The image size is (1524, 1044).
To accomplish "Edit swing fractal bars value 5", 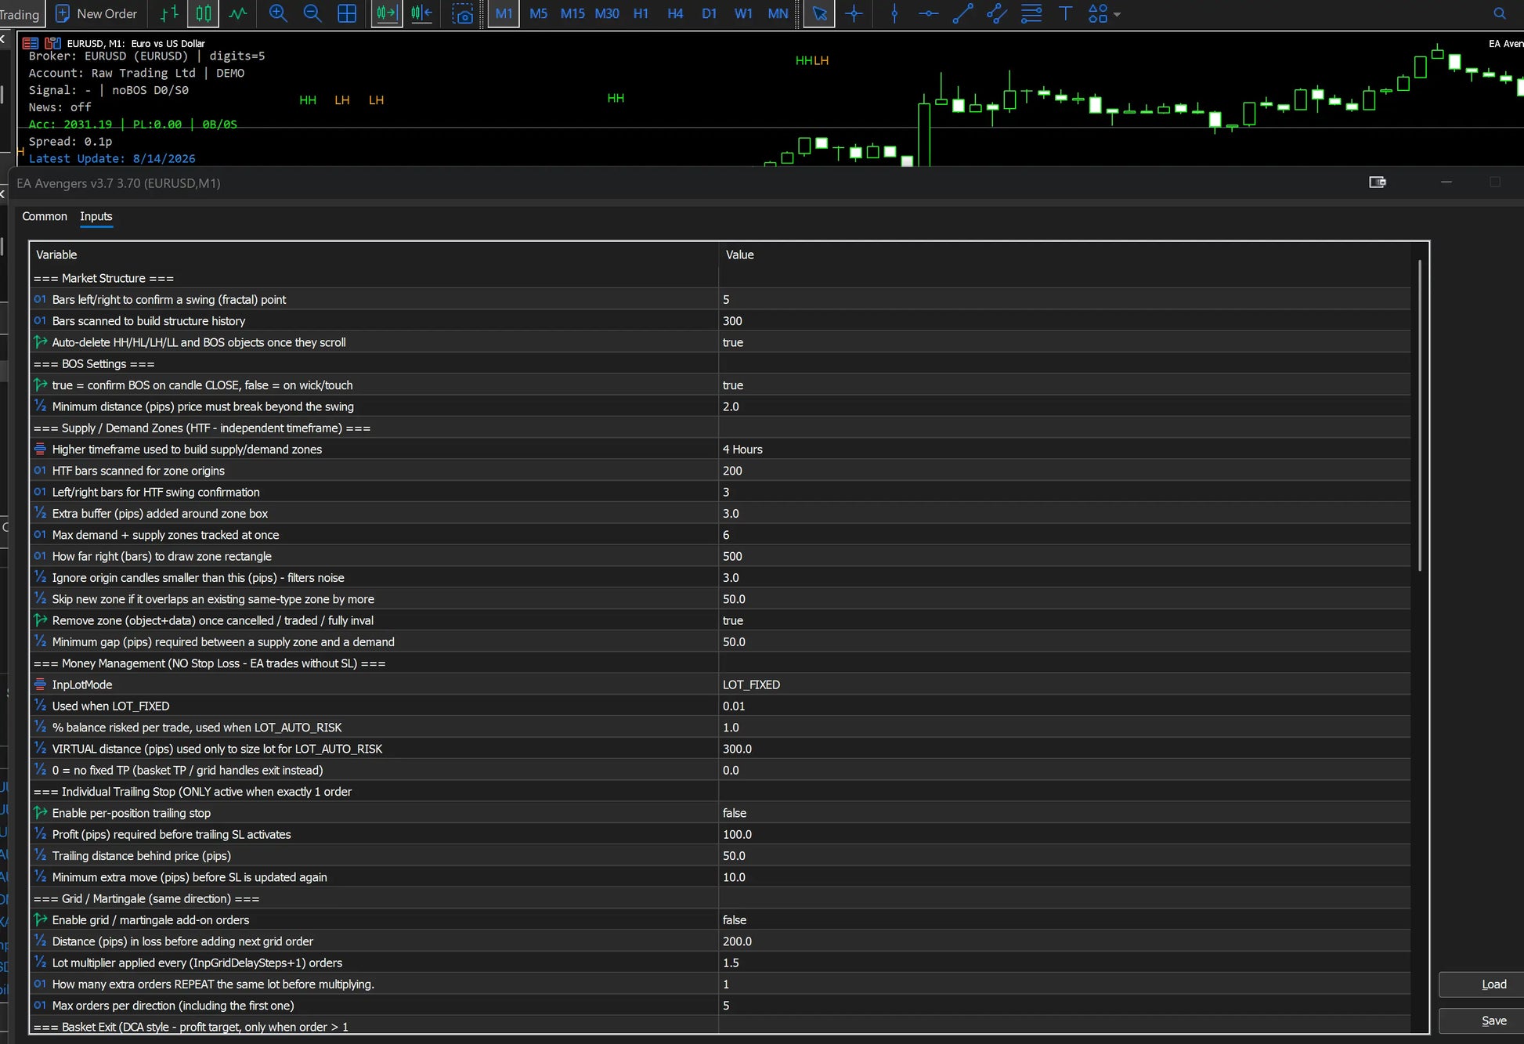I will point(1064,300).
